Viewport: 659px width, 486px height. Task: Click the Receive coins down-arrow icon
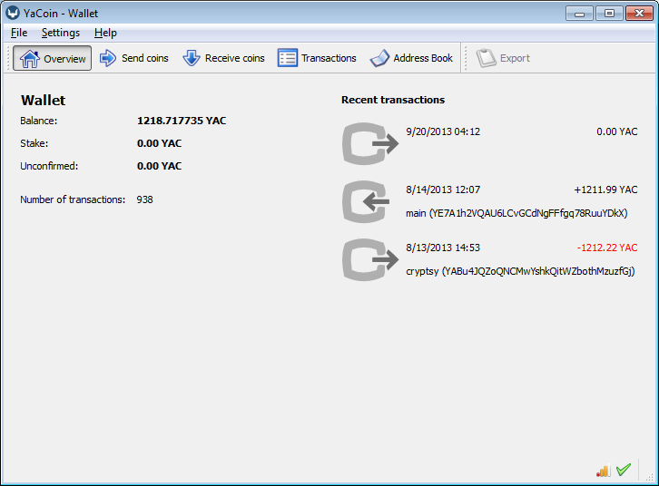(x=192, y=58)
